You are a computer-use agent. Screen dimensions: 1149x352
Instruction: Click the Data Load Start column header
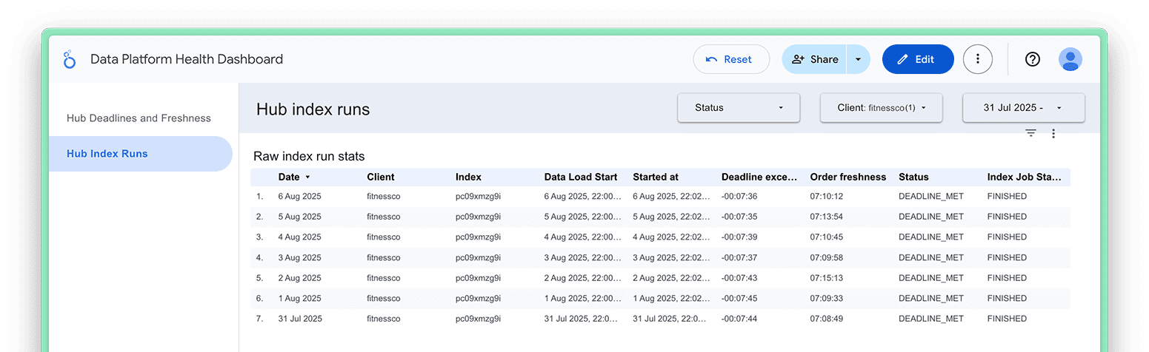[581, 177]
